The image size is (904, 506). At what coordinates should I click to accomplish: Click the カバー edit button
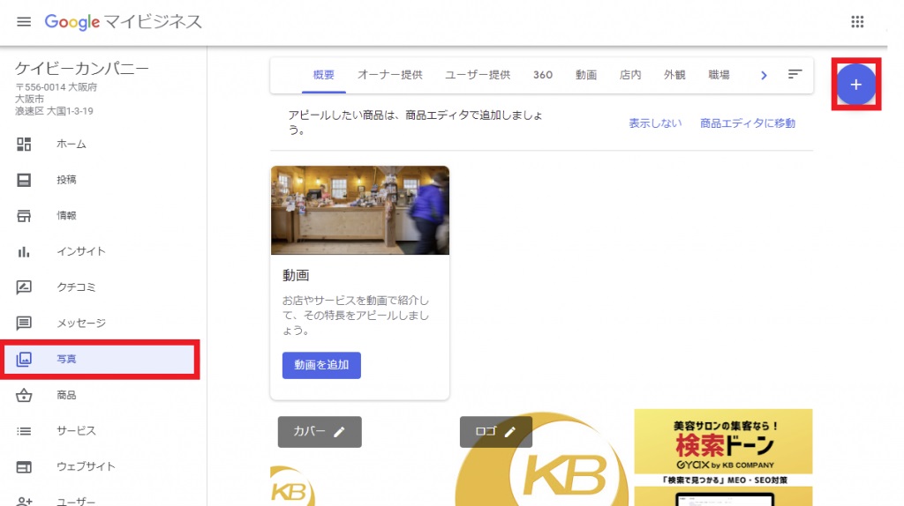[x=320, y=432]
